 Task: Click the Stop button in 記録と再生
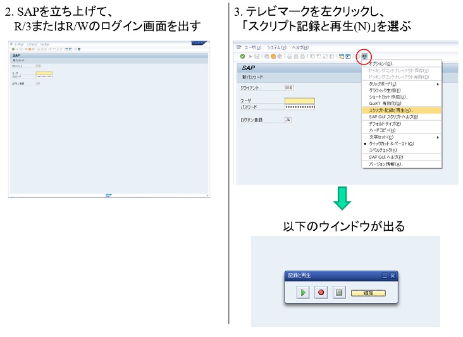339,293
